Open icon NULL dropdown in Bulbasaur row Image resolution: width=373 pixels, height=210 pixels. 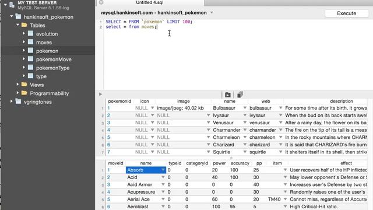click(152, 108)
